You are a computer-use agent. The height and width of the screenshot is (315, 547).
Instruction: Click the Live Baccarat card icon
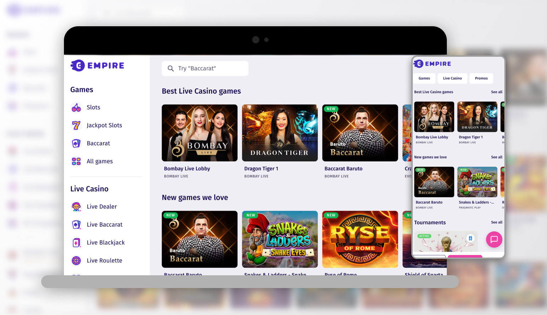point(76,225)
